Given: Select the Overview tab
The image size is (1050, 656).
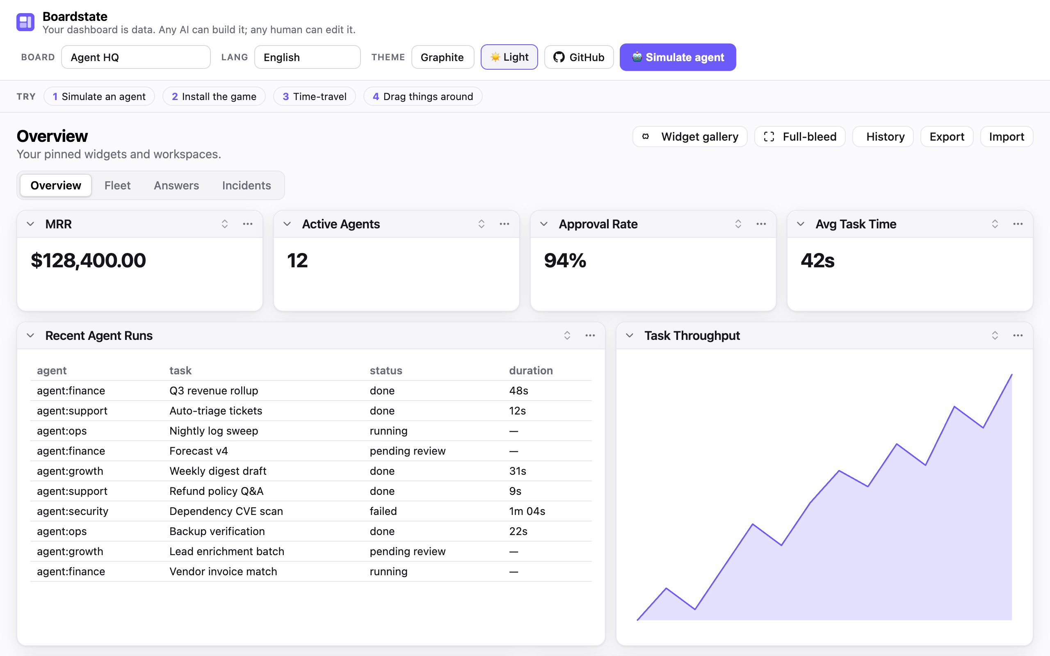Looking at the screenshot, I should click(55, 185).
